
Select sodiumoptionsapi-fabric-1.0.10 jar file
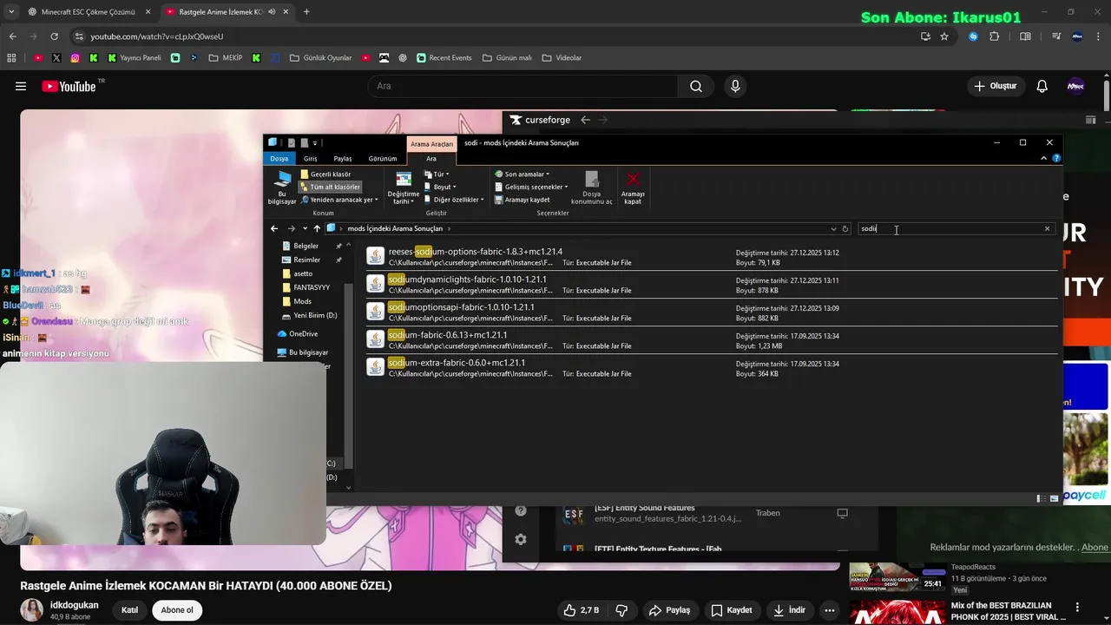coord(710,312)
